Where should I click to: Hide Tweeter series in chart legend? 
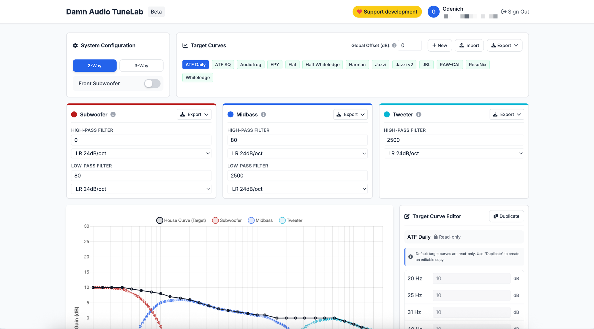(290, 220)
